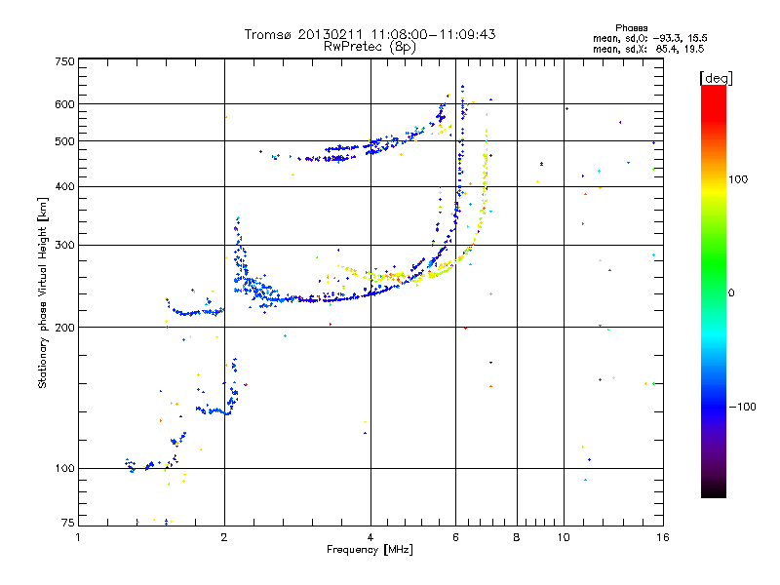780x585 pixels.
Task: Click the 'mean, sd,O: -93.3, 15.5' line
Action: (650, 38)
